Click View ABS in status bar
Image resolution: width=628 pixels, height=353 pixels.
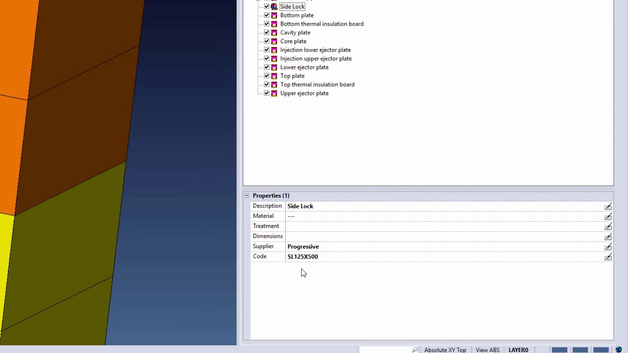(x=487, y=350)
